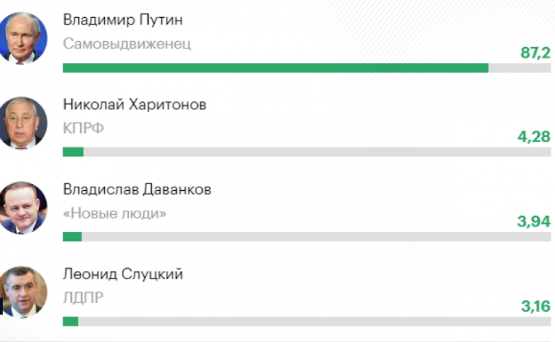Click the «Новые люди» party label
555x342 pixels.
coord(114,213)
